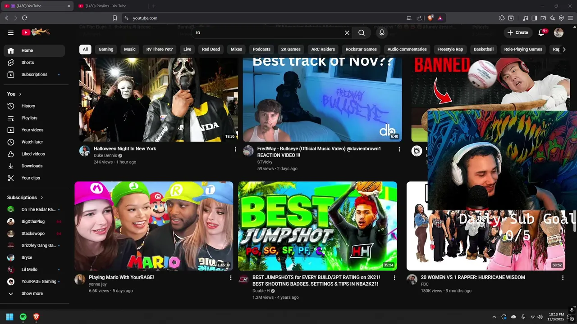Open options menu for Playing Mario video
This screenshot has height=324, width=577.
coord(231,278)
